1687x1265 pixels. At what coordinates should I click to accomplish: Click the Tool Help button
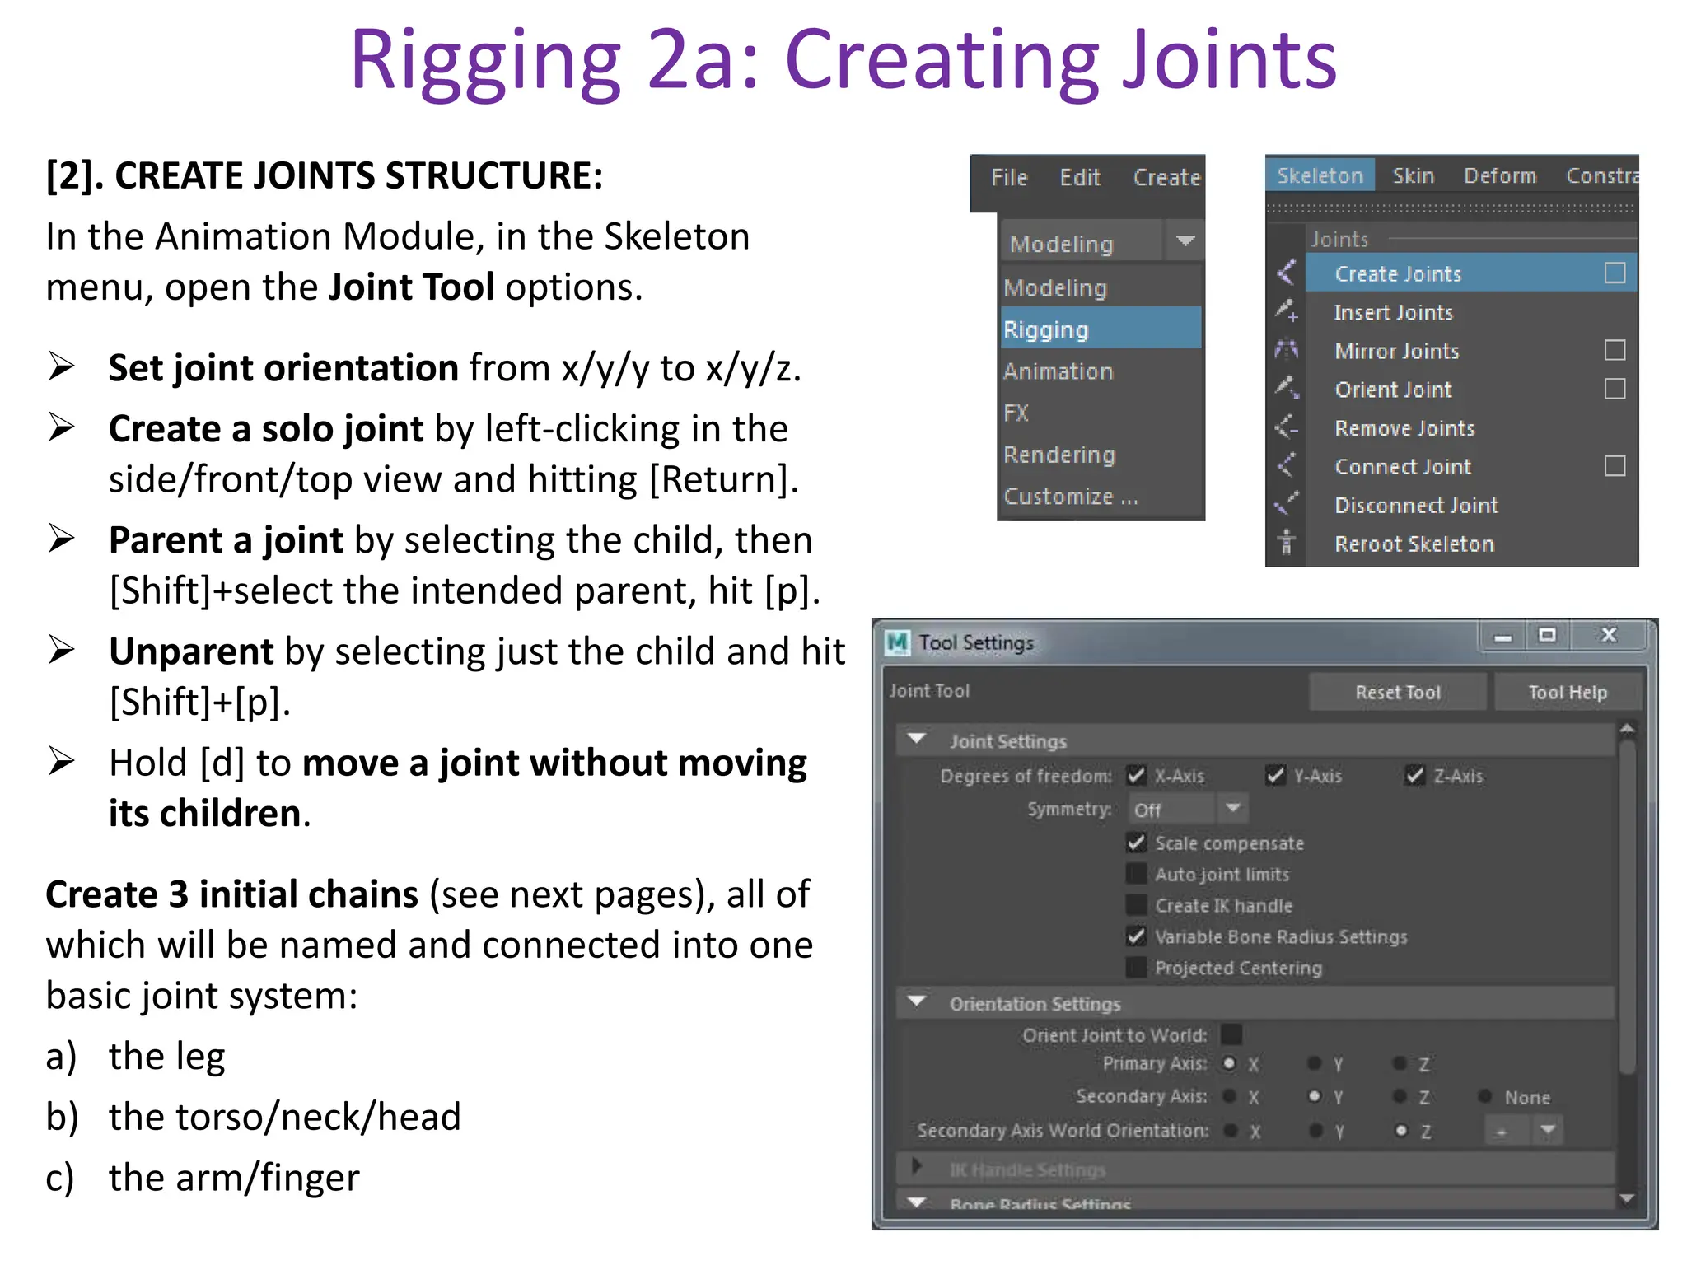pos(1567,692)
